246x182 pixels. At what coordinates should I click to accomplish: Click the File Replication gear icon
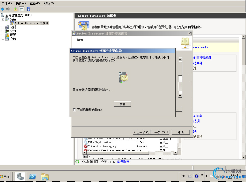tap(86, 142)
